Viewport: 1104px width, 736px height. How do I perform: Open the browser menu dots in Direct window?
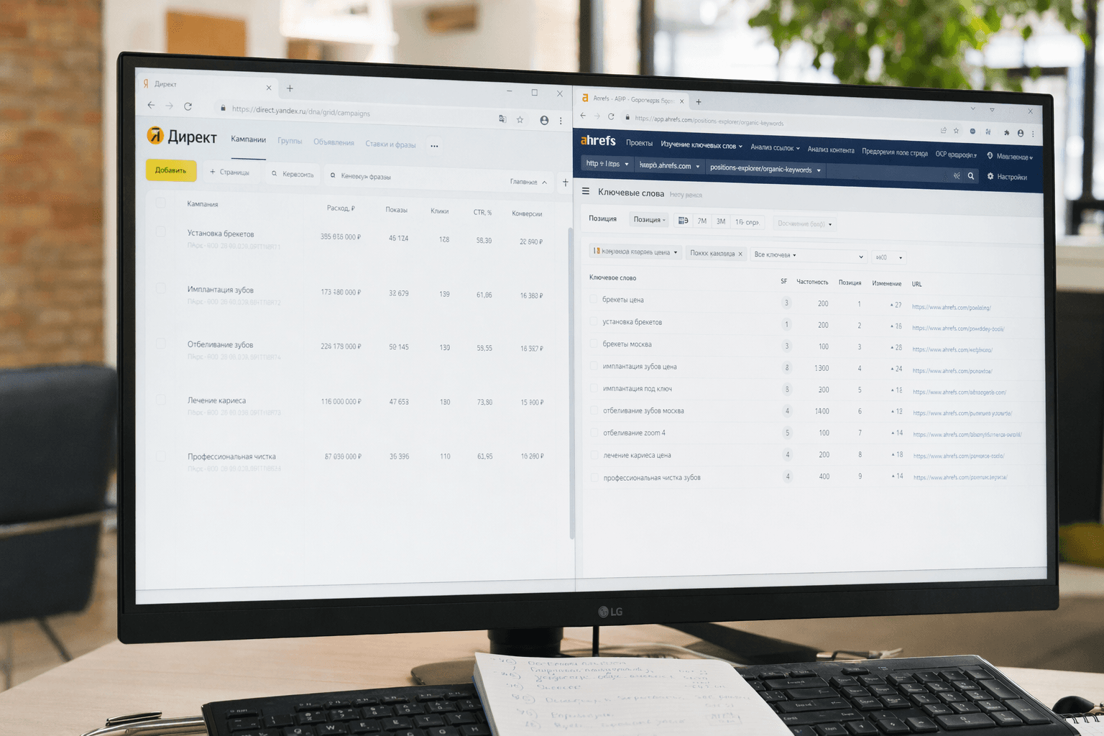(561, 121)
